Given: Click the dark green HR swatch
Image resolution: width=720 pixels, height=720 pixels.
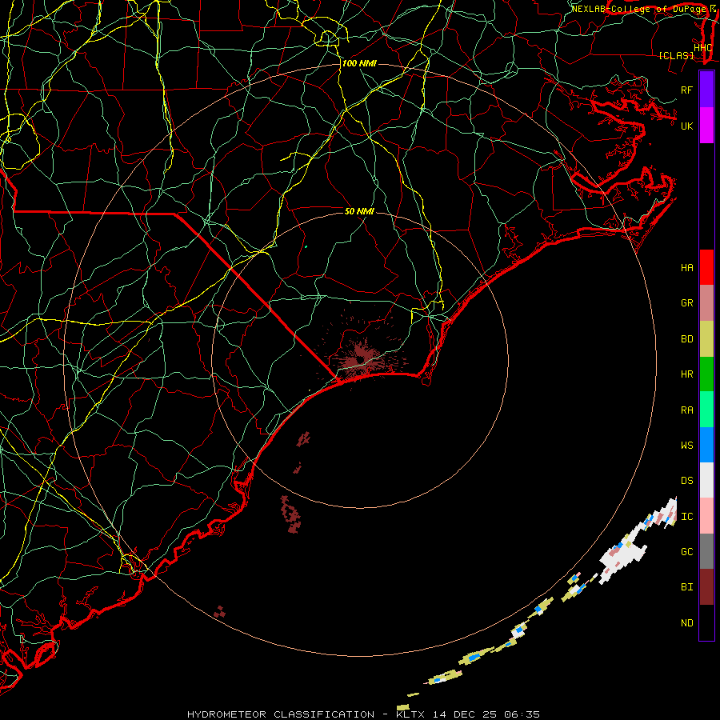Looking at the screenshot, I should tap(706, 374).
